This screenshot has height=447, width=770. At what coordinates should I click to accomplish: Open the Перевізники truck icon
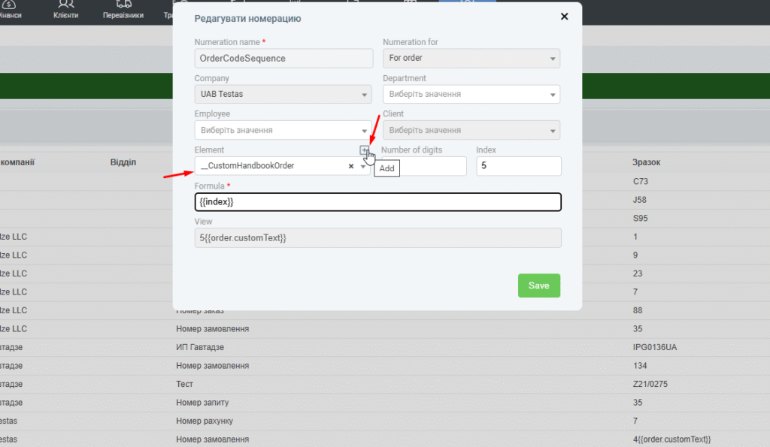[x=124, y=5]
